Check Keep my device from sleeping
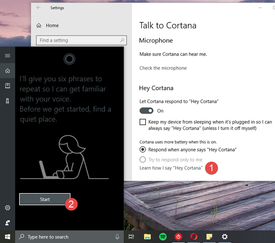275x243 pixels. point(143,122)
